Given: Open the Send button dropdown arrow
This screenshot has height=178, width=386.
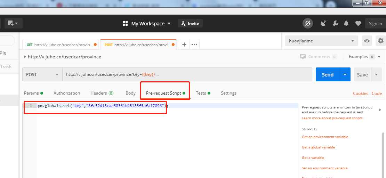Looking at the screenshot, I should point(345,74).
